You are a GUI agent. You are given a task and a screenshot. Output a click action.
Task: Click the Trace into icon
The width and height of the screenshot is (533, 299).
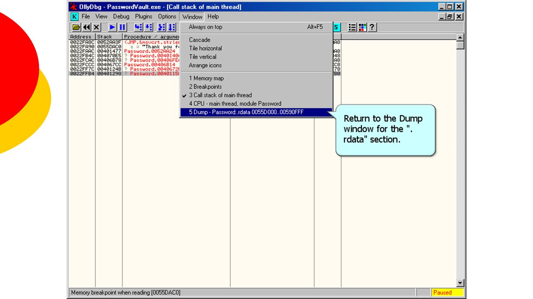162,27
